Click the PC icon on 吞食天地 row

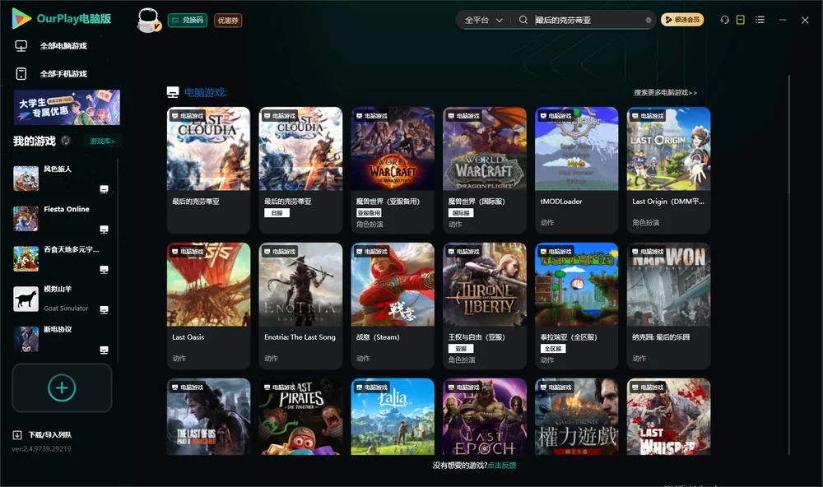(104, 270)
